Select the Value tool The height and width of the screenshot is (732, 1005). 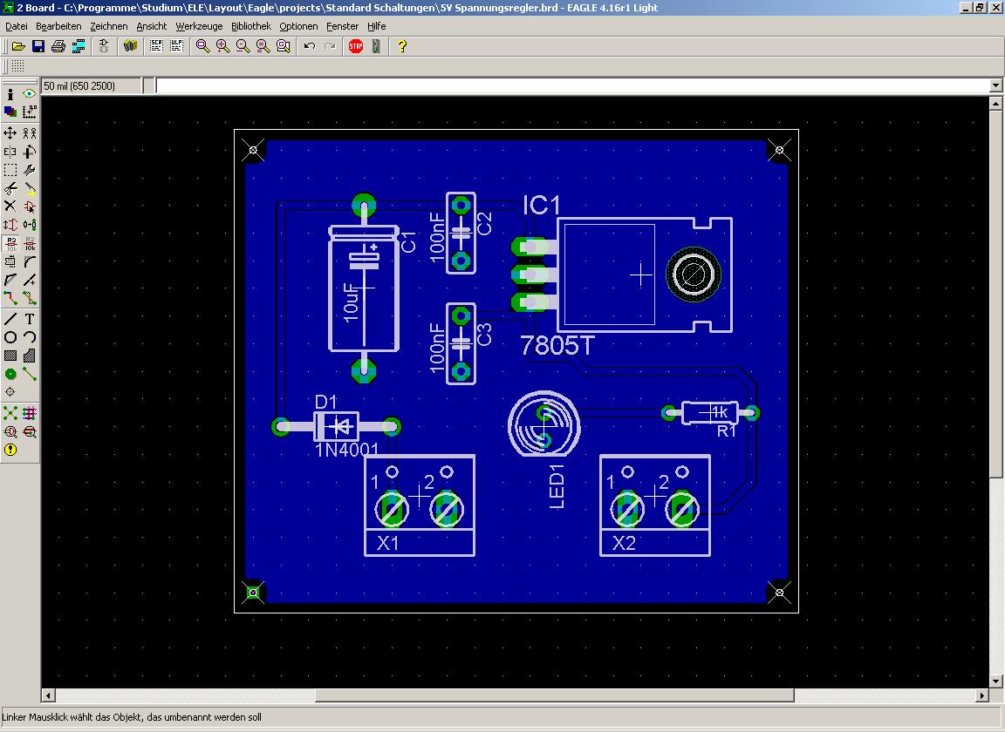click(x=30, y=243)
